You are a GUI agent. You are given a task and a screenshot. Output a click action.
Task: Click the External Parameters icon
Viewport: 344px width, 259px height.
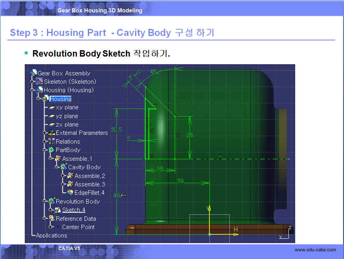click(x=51, y=133)
